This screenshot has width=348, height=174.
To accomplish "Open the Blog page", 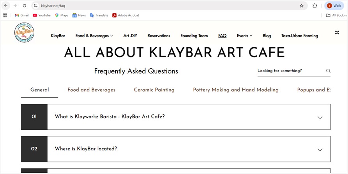I will (x=267, y=36).
